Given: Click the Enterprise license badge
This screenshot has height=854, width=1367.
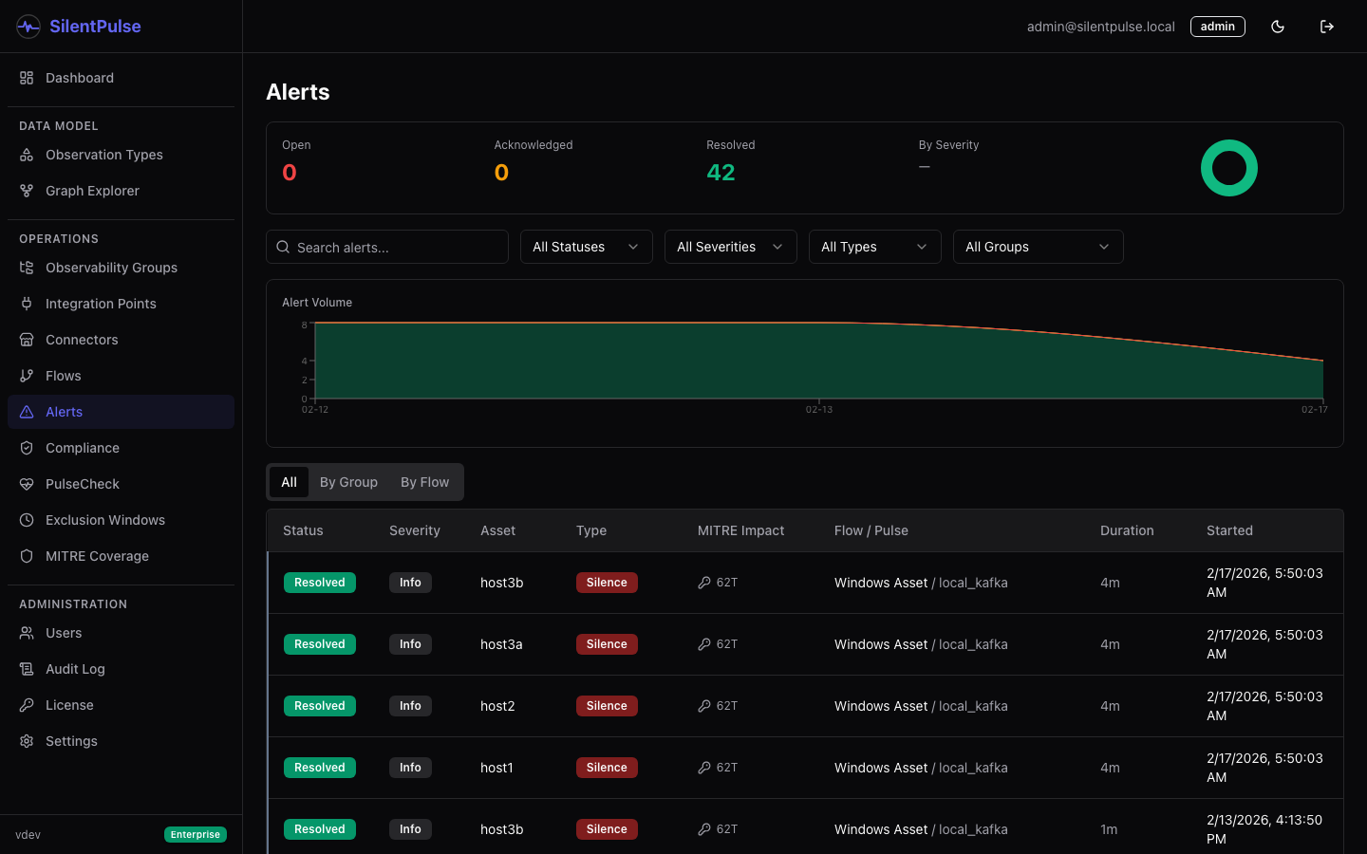Looking at the screenshot, I should 196,835.
